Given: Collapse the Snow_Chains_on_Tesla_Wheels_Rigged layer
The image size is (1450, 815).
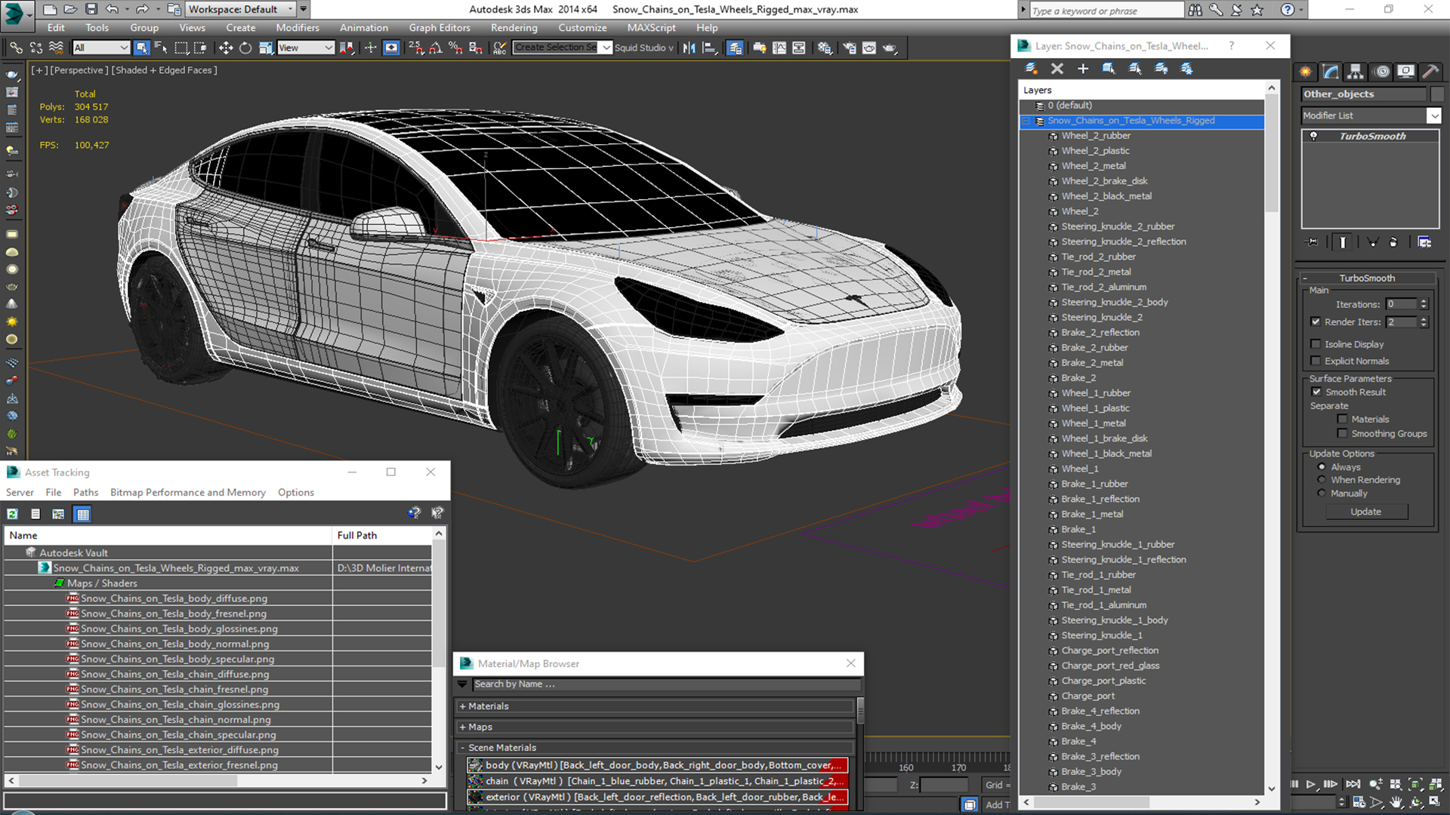Looking at the screenshot, I should click(x=1026, y=121).
